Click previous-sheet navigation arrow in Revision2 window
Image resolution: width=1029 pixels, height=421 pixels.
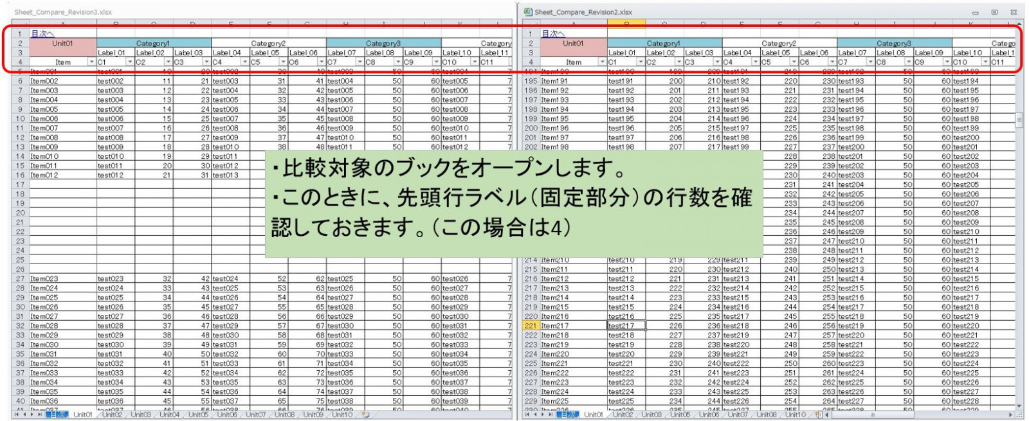pos(536,415)
